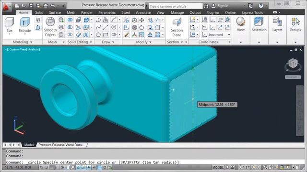The height and width of the screenshot is (172, 307).
Task: Click the Polygon draw tool
Action: click(98, 35)
